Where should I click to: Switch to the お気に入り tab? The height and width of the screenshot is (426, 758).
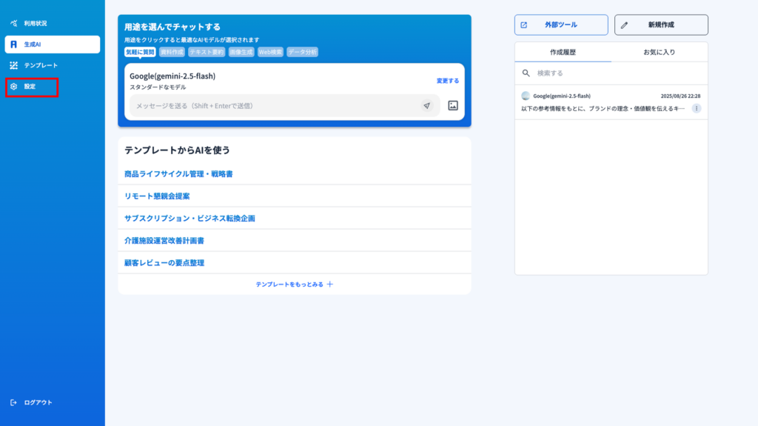pos(659,52)
